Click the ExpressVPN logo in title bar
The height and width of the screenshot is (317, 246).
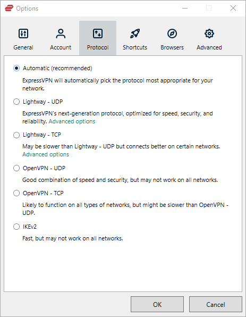point(9,9)
